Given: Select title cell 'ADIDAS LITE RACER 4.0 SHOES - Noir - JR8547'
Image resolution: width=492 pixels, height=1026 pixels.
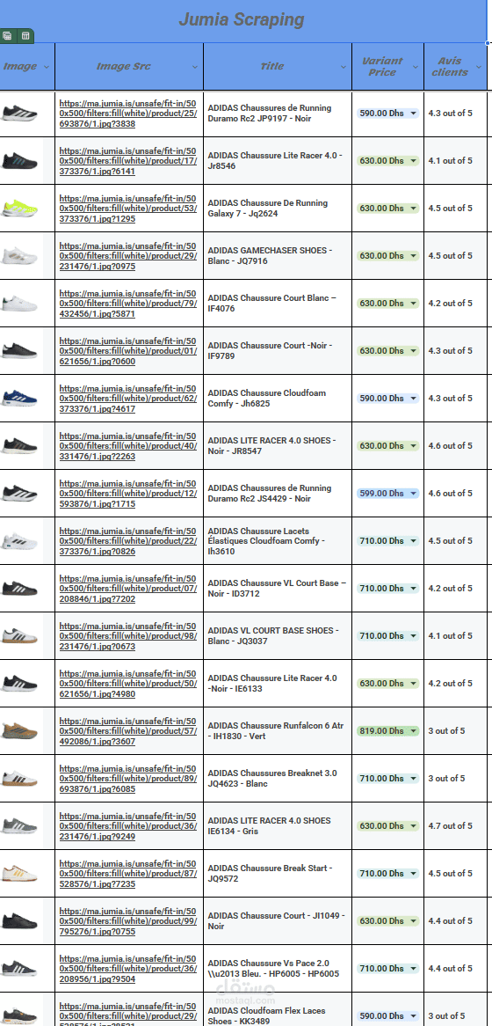Looking at the screenshot, I should pos(278,445).
